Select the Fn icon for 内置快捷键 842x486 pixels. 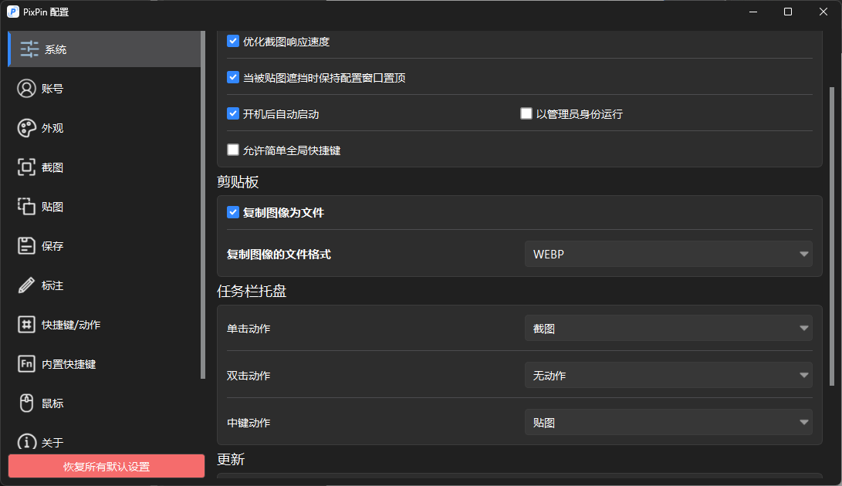[27, 364]
